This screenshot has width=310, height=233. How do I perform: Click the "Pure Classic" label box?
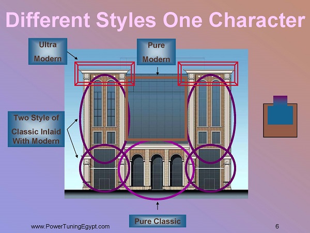click(158, 221)
